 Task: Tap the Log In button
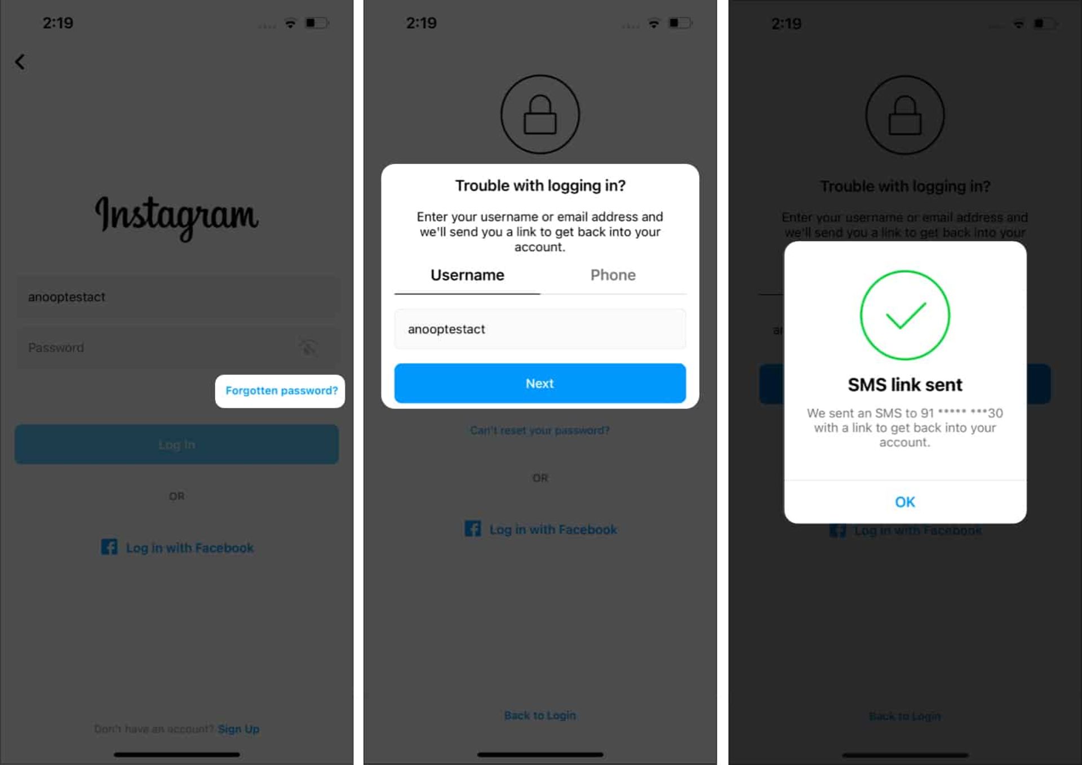coord(176,444)
